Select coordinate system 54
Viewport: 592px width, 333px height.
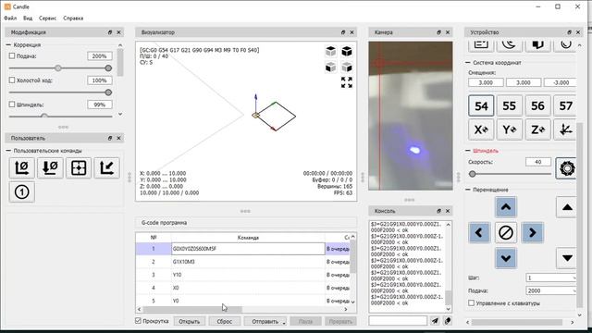(x=481, y=105)
